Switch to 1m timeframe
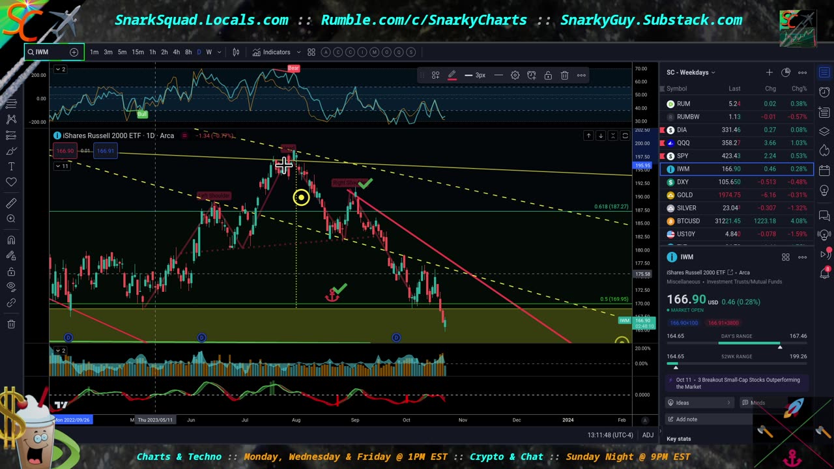Viewport: 834px width, 469px height. coord(94,52)
